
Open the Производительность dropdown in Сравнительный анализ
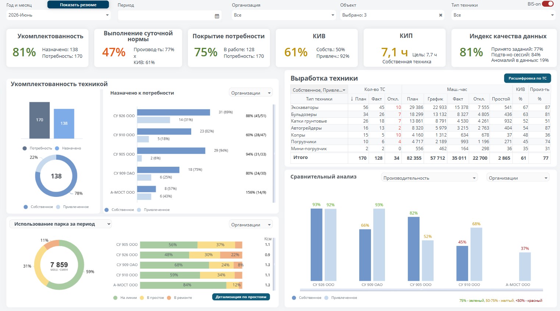click(429, 178)
